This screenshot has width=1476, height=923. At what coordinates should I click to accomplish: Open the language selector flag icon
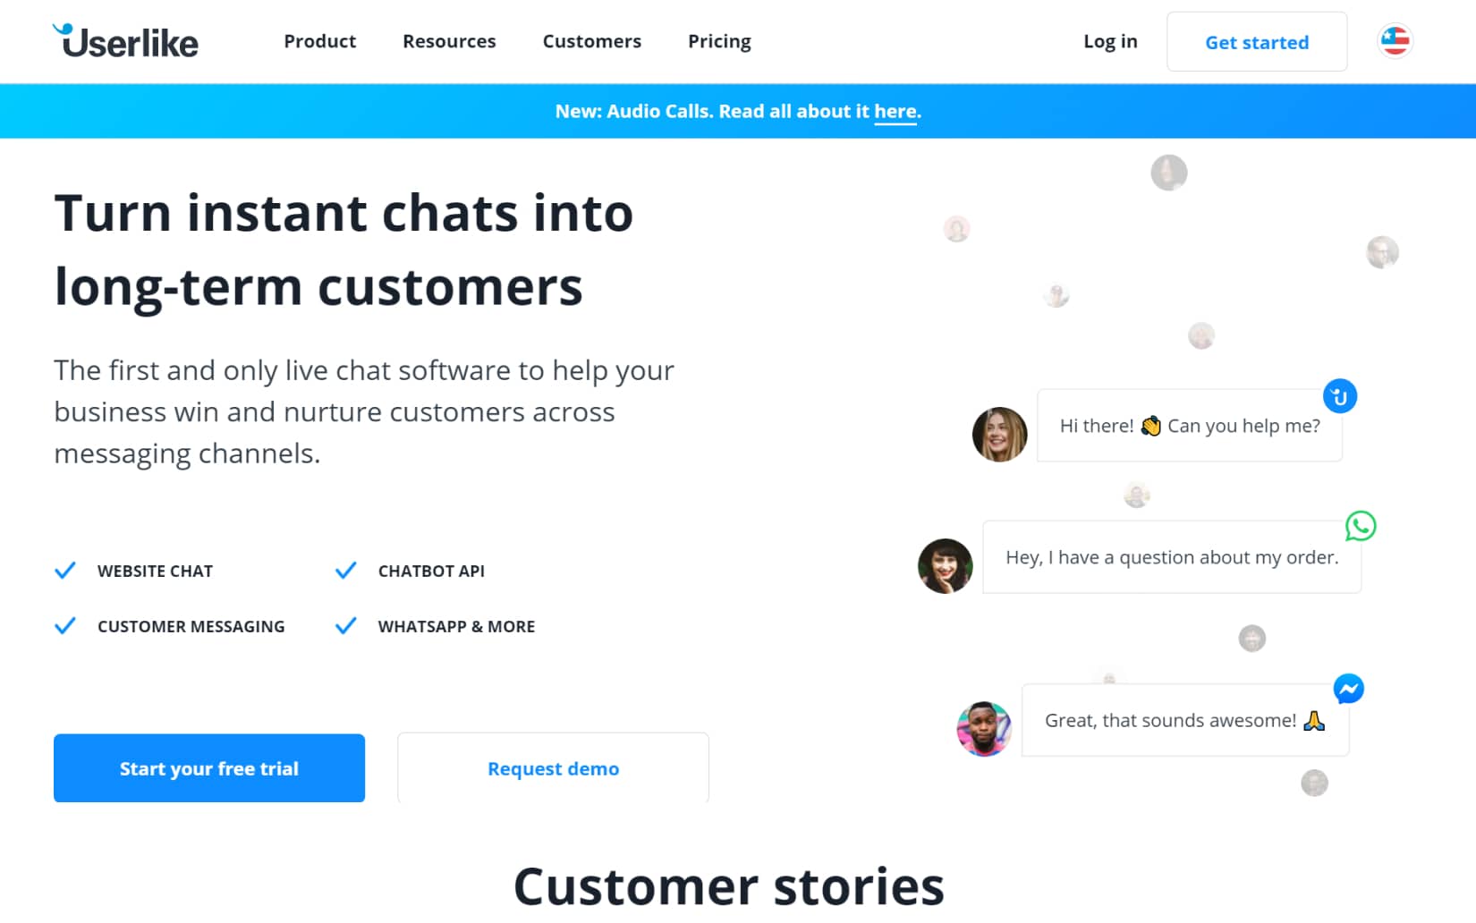click(1392, 39)
